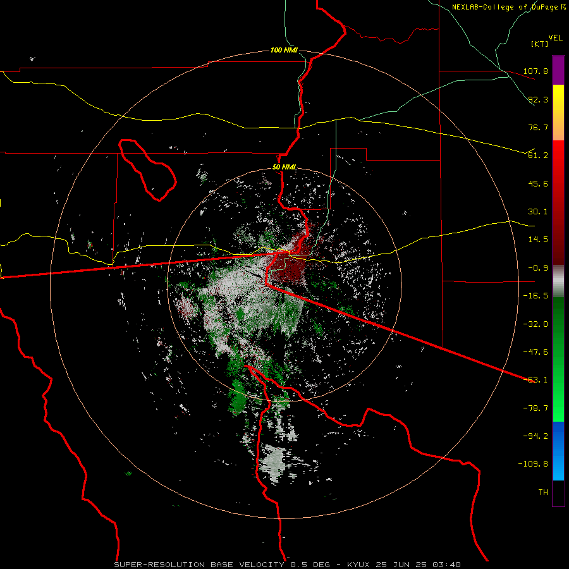
Task: Select the 30.1 velocity scale value
Action: pos(538,212)
